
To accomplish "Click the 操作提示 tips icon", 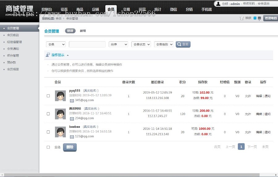I will point(48,55).
